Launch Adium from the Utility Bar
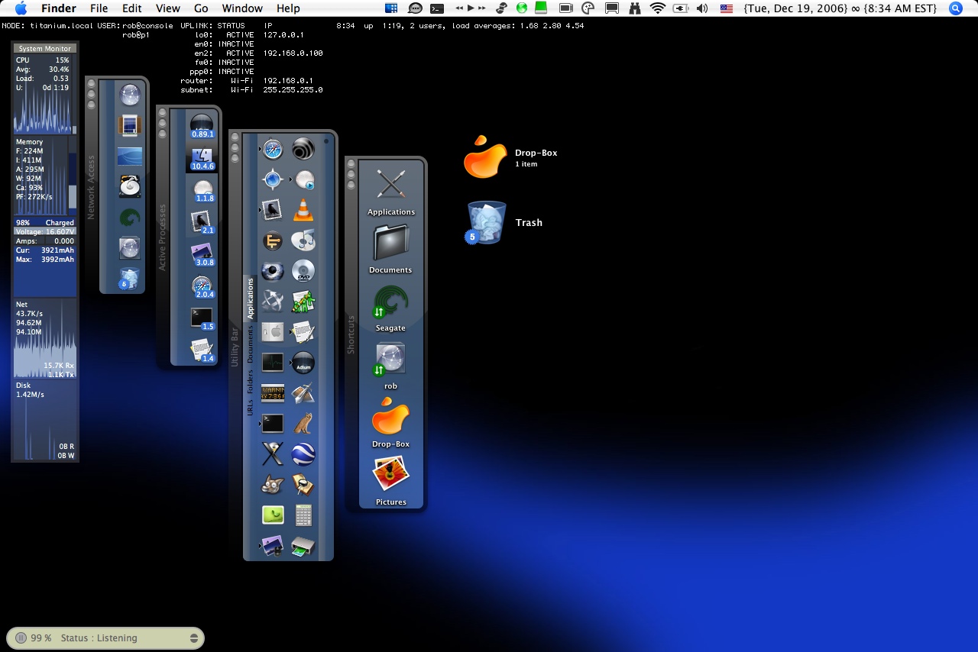 coord(303,363)
